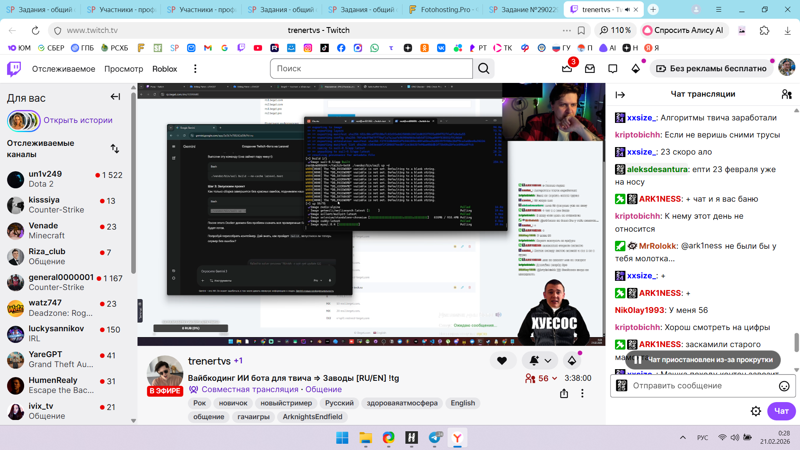Image resolution: width=800 pixels, height=450 pixels.
Task: Click the 'Открыть истории' link
Action: tap(78, 120)
